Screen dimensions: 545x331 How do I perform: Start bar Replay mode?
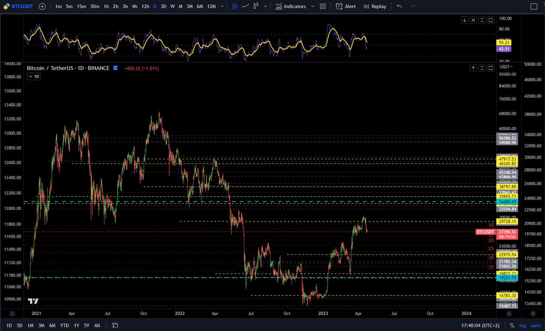coord(375,6)
